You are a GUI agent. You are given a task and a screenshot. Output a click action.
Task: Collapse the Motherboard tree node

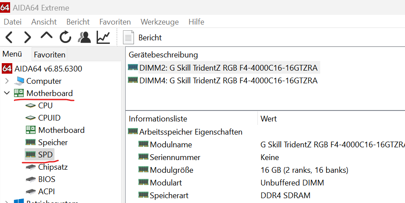click(7, 93)
